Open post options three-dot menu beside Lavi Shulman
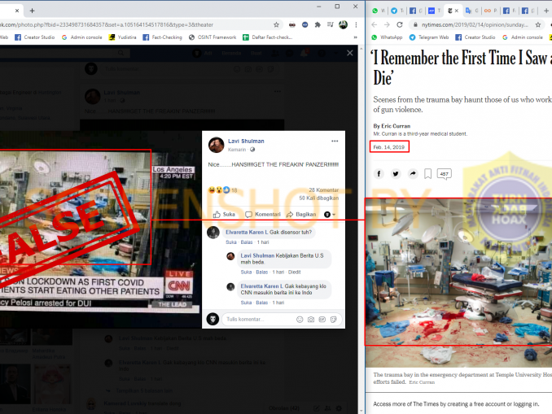Viewport: 552px width, 414px height. 335,141
